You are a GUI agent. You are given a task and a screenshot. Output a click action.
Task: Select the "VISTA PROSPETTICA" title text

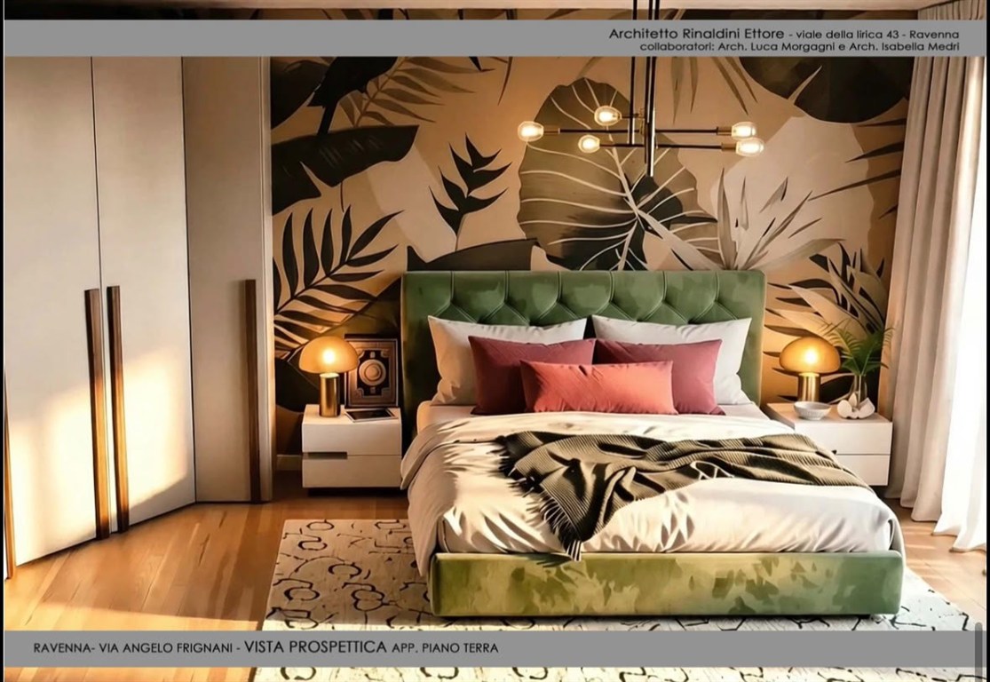pos(316,646)
